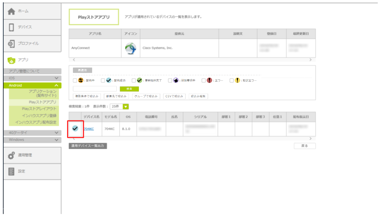
Task: Click the AnyConnect app icon
Action: point(131,48)
